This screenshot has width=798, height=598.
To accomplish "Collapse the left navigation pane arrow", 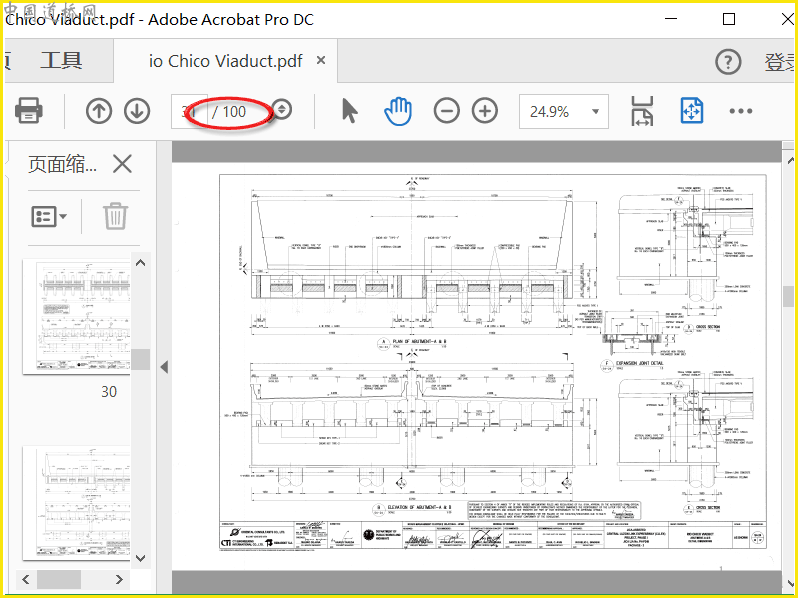I will click(x=164, y=367).
